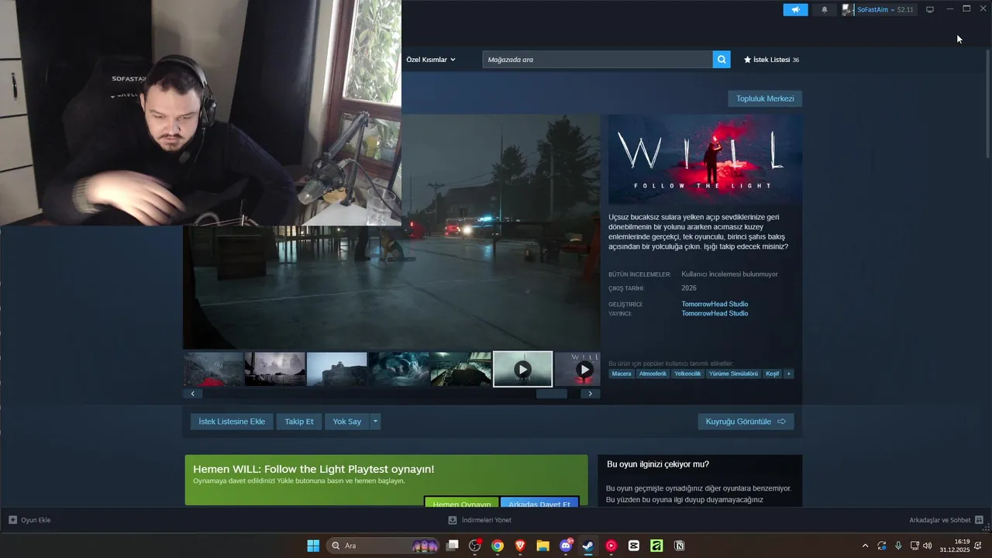The height and width of the screenshot is (558, 992).
Task: Click the right arrow of thumbnail strip
Action: click(591, 394)
